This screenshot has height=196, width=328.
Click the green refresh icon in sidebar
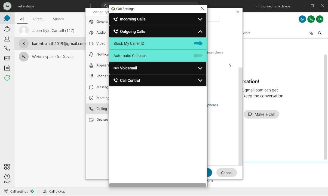tap(7, 78)
